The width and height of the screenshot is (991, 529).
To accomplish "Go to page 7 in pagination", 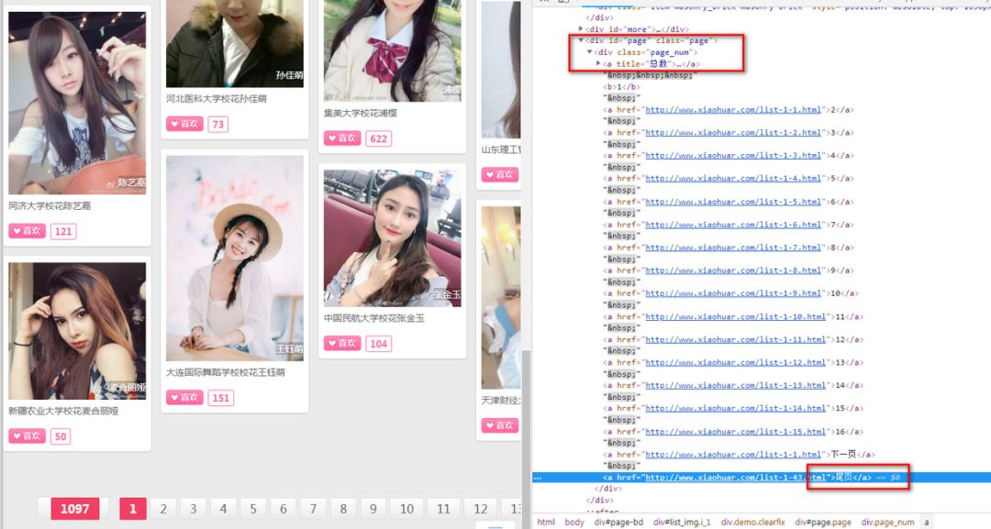I will click(313, 509).
